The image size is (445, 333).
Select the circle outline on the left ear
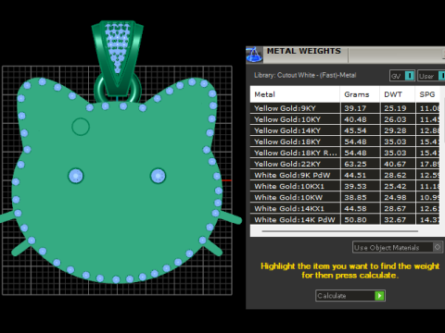81,127
